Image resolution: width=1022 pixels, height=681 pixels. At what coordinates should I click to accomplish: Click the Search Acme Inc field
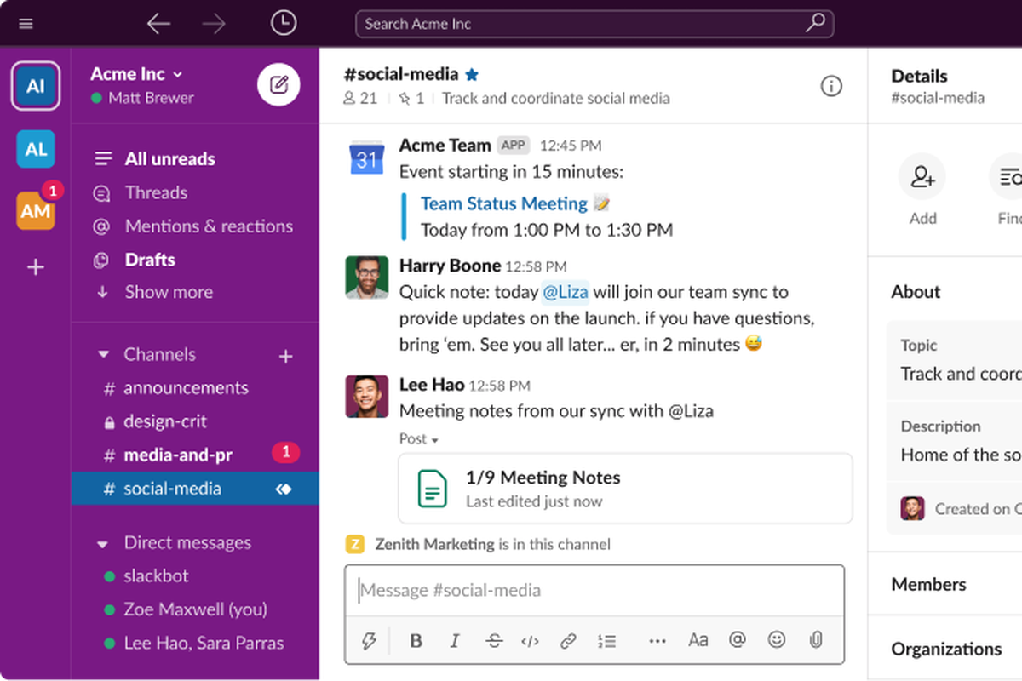pos(594,24)
